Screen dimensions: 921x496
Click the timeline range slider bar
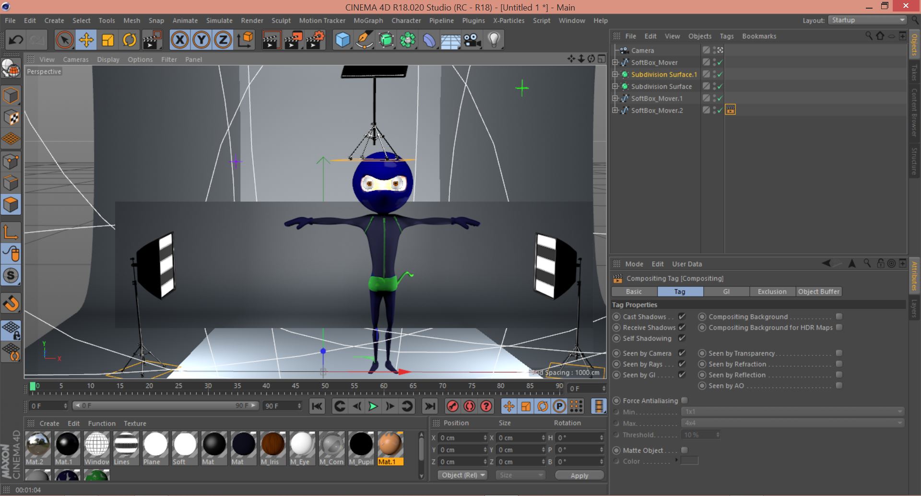point(165,406)
